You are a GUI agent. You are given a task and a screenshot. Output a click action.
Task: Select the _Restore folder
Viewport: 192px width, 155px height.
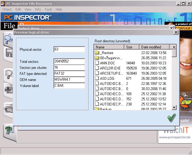[106, 53]
